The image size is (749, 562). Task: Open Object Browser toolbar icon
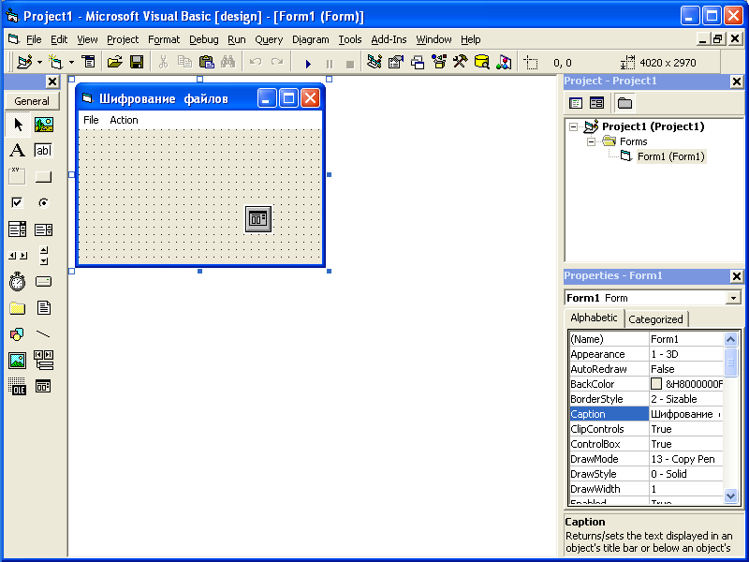tap(439, 62)
